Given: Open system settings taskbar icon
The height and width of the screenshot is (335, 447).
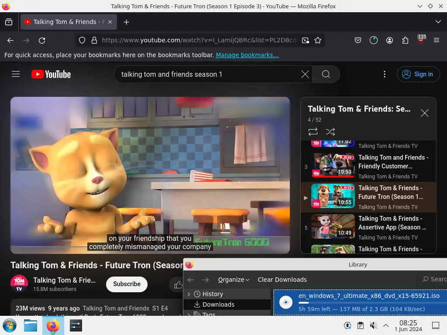Looking at the screenshot, I should tap(76, 325).
